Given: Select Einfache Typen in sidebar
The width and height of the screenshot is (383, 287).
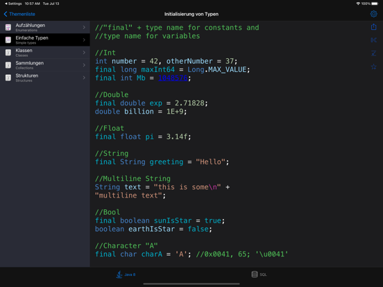Looking at the screenshot, I should tap(45, 40).
